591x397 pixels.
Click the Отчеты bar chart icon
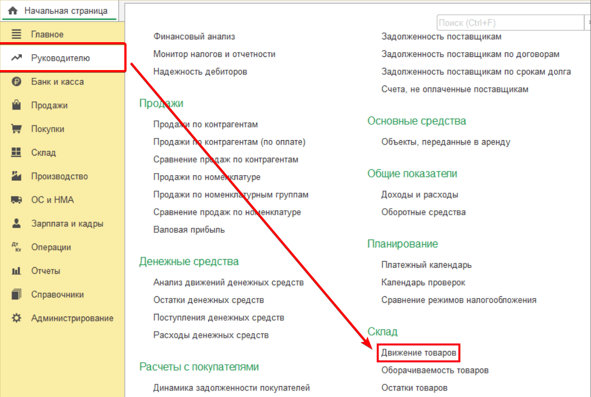coord(16,271)
